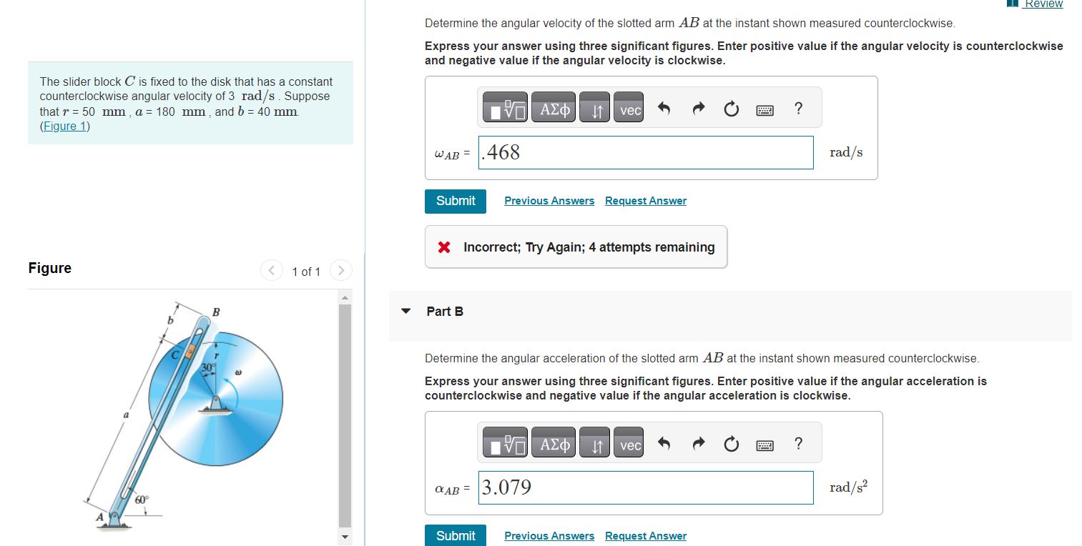Click the vec icon in Part B toolbar
This screenshot has height=546, width=1082.
point(628,442)
